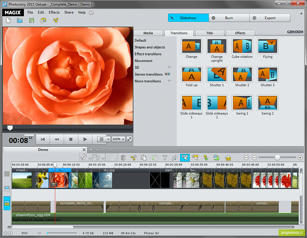Click the green-yellow swap arrows icon
Image resolution: width=307 pixels, height=238 pixels.
coord(206,158)
